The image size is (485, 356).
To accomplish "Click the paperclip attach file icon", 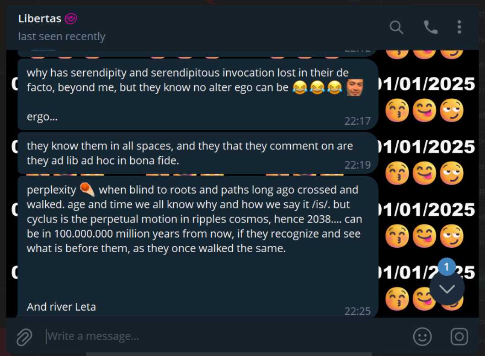I will point(24,337).
